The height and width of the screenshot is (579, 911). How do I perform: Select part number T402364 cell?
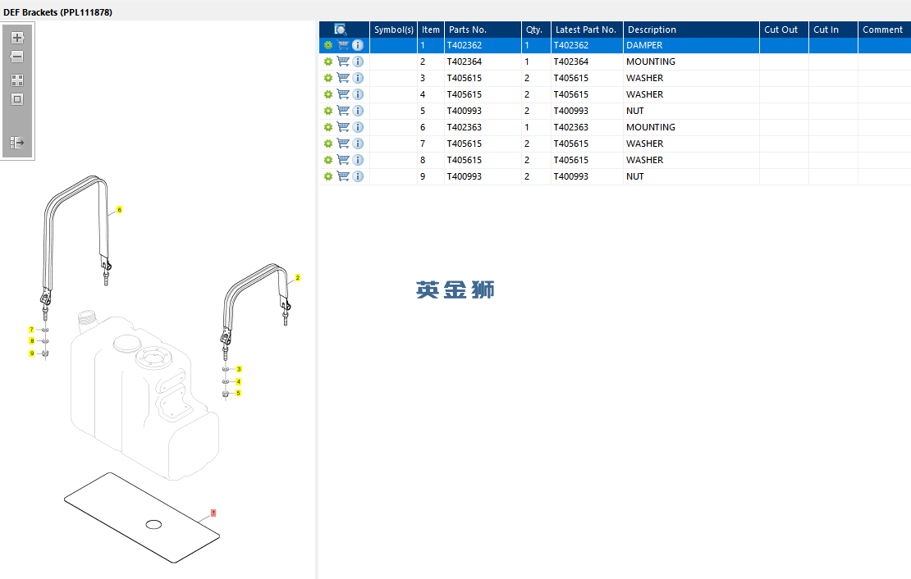click(483, 62)
